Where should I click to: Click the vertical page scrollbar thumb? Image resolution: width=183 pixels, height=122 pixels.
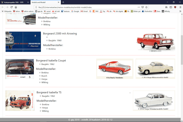point(182,50)
